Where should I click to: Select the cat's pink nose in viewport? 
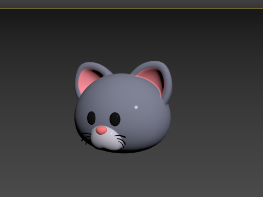click(101, 130)
